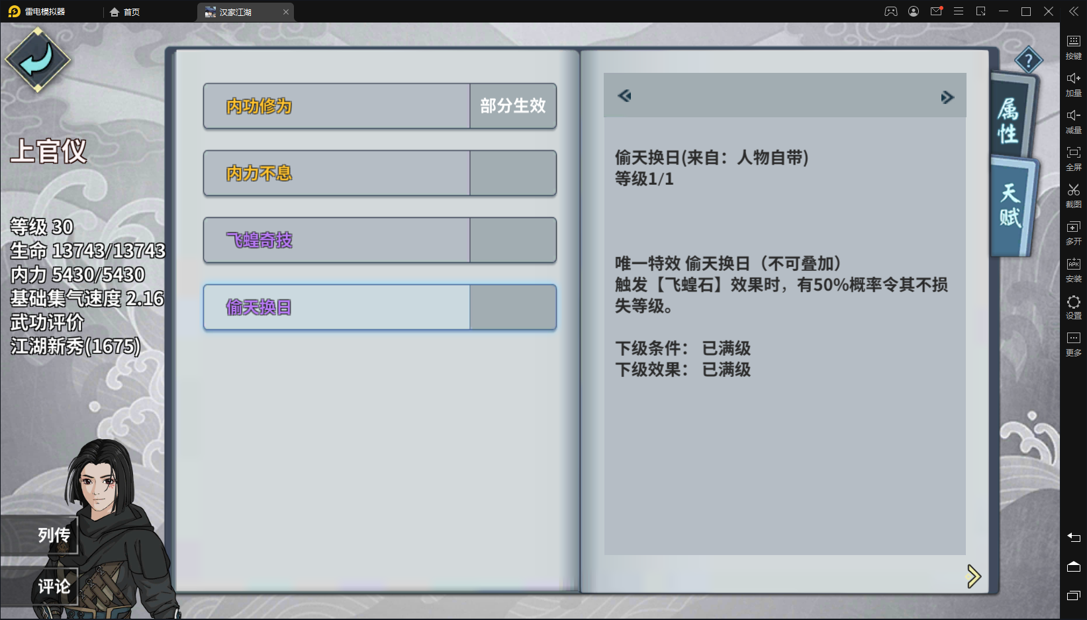Open the 多开 multi-instance icon
This screenshot has height=620, width=1087.
pos(1073,232)
